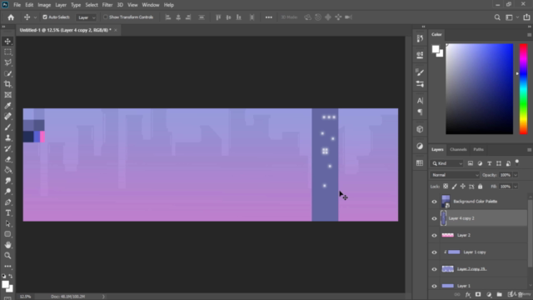Select the Path Selection arrow tool
The height and width of the screenshot is (300, 533).
[7, 224]
